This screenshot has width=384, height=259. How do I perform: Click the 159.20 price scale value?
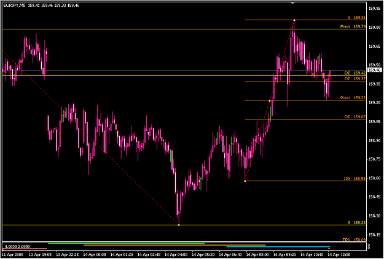pos(374,103)
